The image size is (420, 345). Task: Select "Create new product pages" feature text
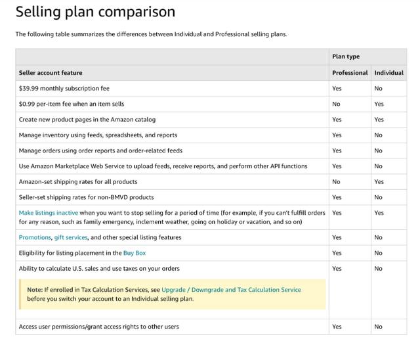87,120
